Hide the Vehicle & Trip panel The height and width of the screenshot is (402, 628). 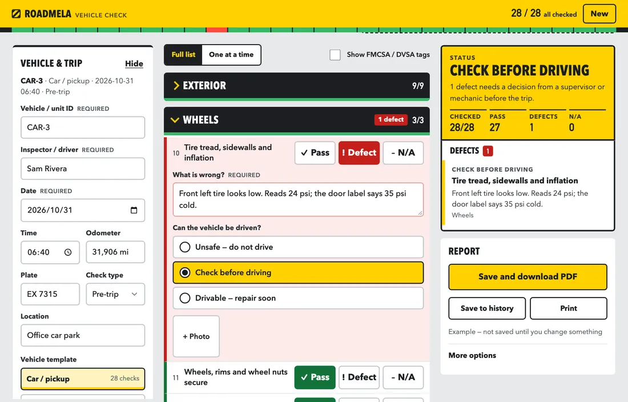134,63
